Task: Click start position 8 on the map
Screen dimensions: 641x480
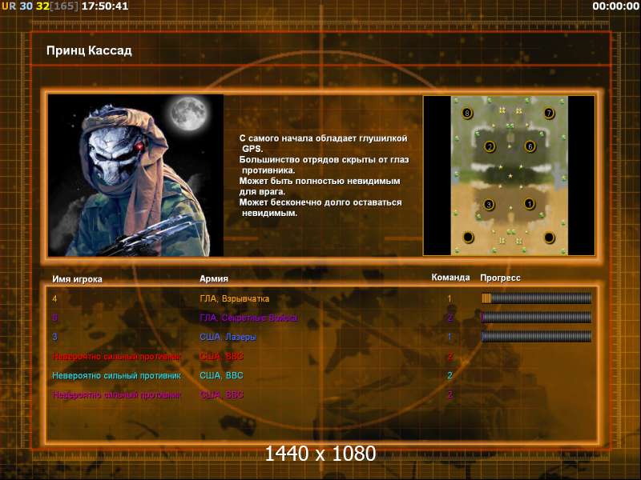Action: coord(467,113)
